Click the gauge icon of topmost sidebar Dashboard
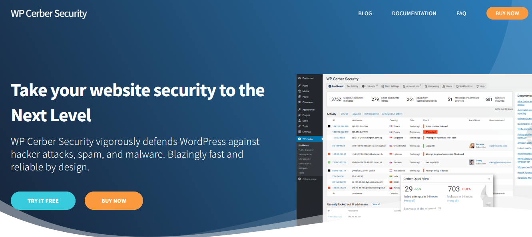Screen dimensions: 532x237 [299, 78]
